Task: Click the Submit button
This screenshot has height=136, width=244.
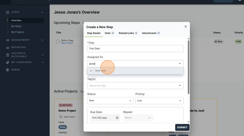Action: (x=182, y=127)
